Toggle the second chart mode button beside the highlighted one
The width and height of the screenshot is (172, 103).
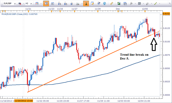pos(52,4)
